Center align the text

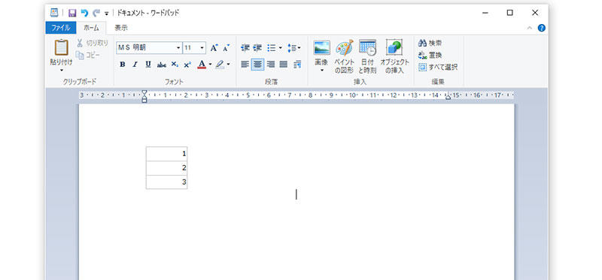[257, 65]
